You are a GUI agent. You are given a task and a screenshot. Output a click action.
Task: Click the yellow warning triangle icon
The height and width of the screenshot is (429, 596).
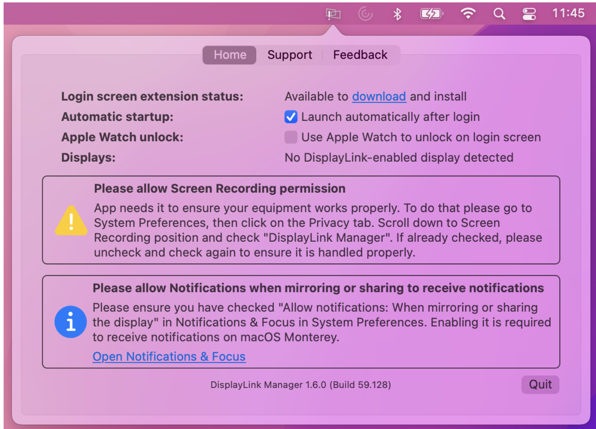pos(71,221)
